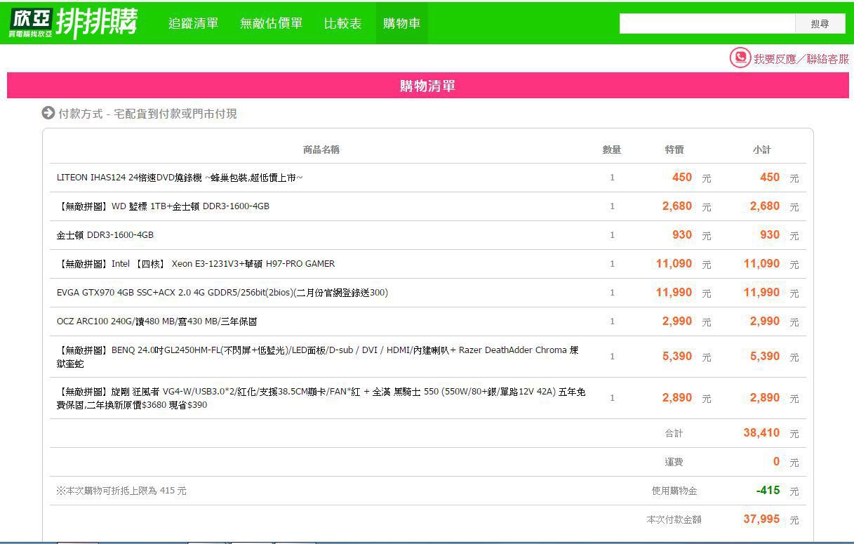
Task: Click the 11,990 special price for EVGA GTX970
Action: [x=674, y=293]
